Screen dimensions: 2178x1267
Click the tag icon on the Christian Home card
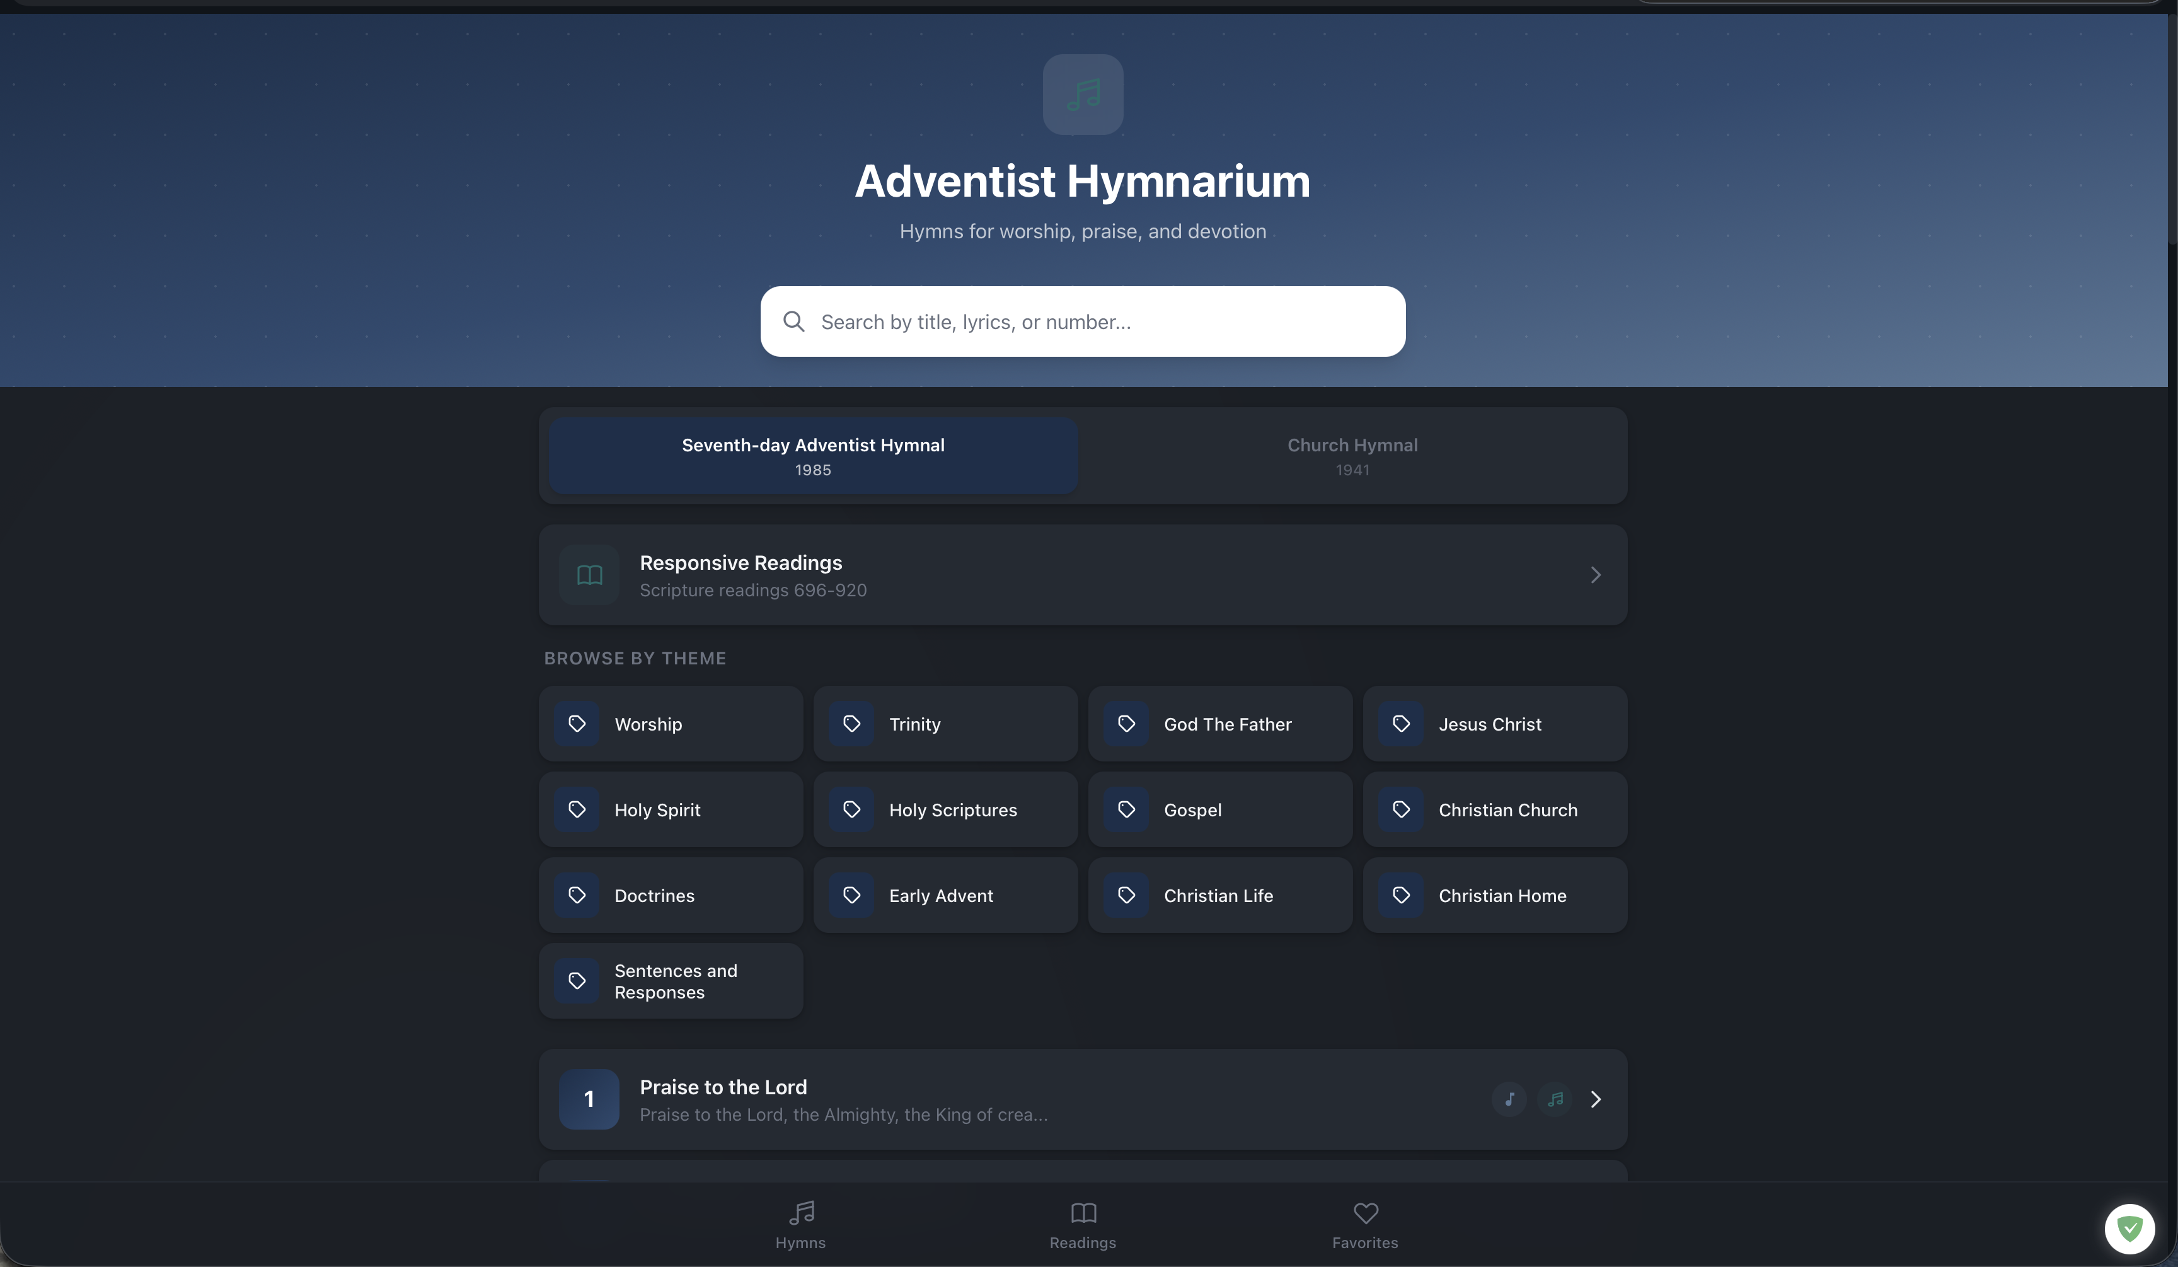1402,895
